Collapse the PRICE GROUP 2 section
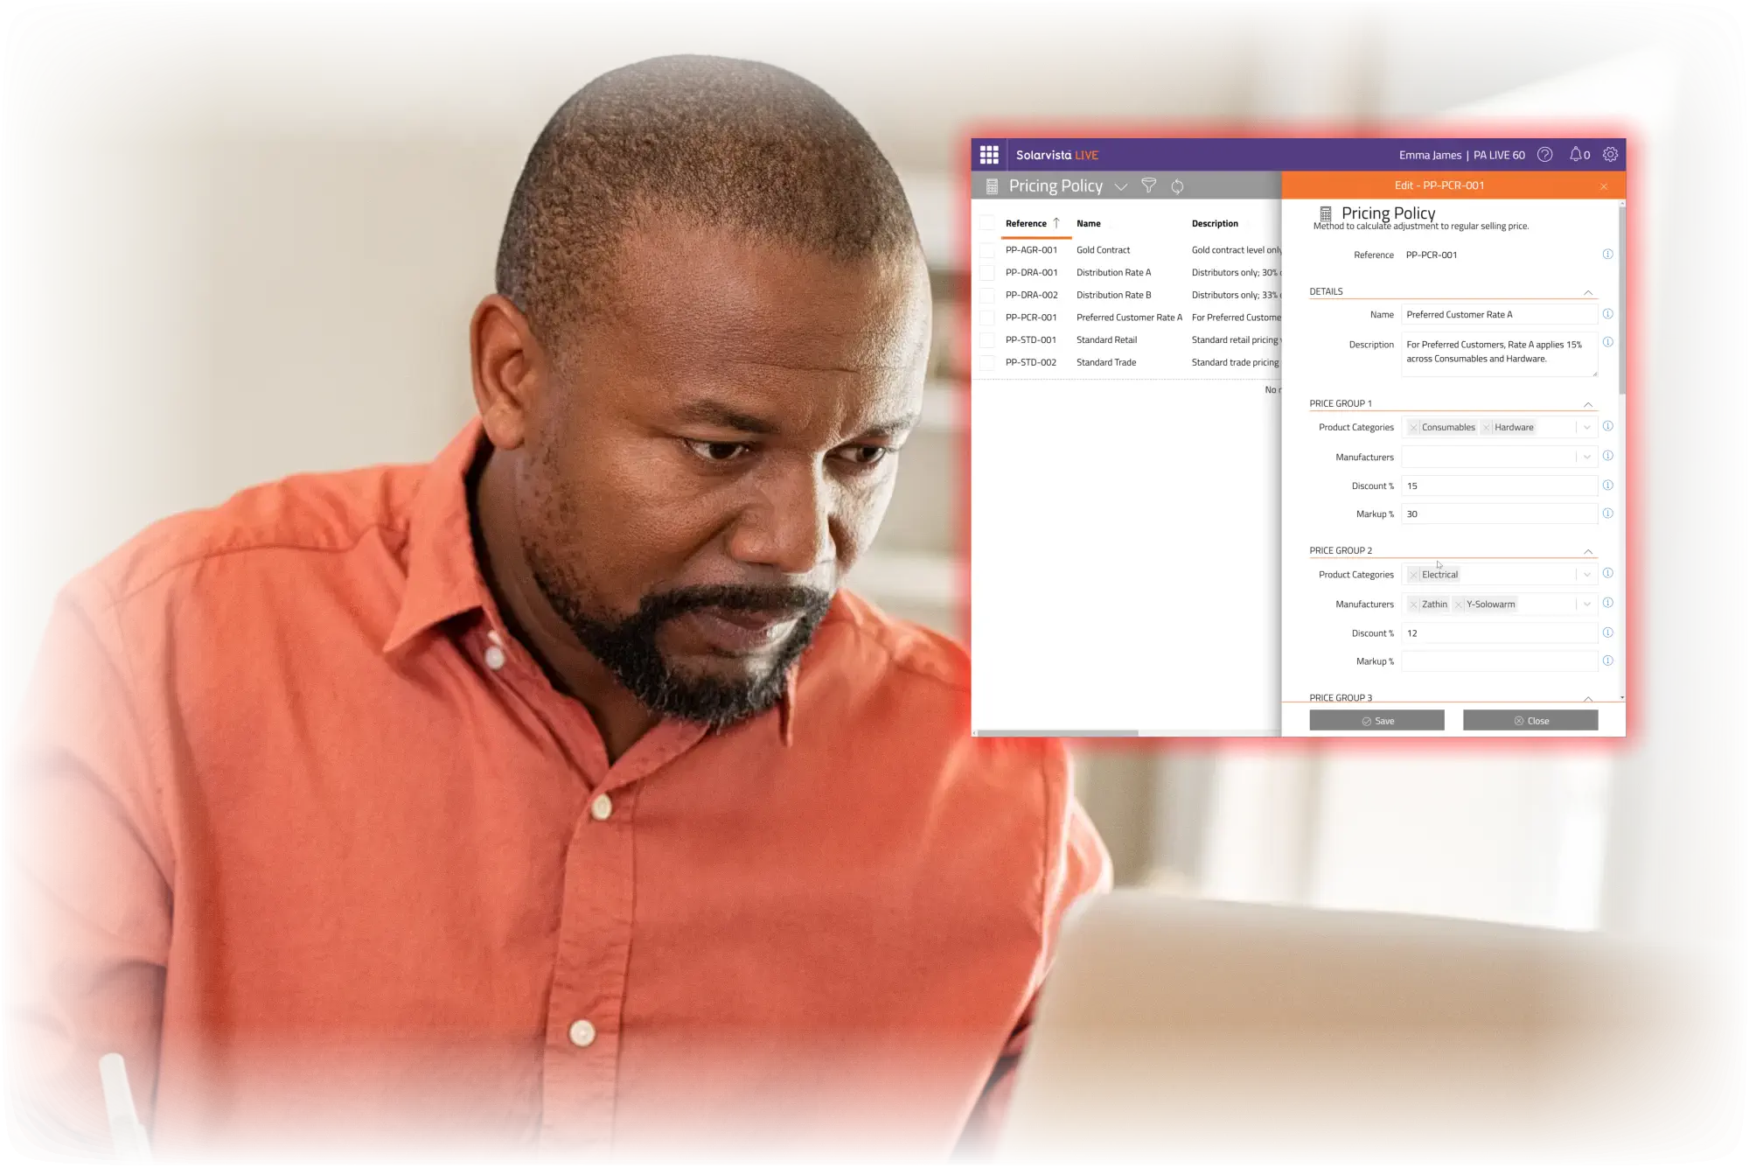The height and width of the screenshot is (1167, 1749). pos(1588,551)
